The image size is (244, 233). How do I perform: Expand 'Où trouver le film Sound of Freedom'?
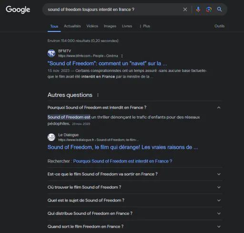pyautogui.click(x=134, y=187)
